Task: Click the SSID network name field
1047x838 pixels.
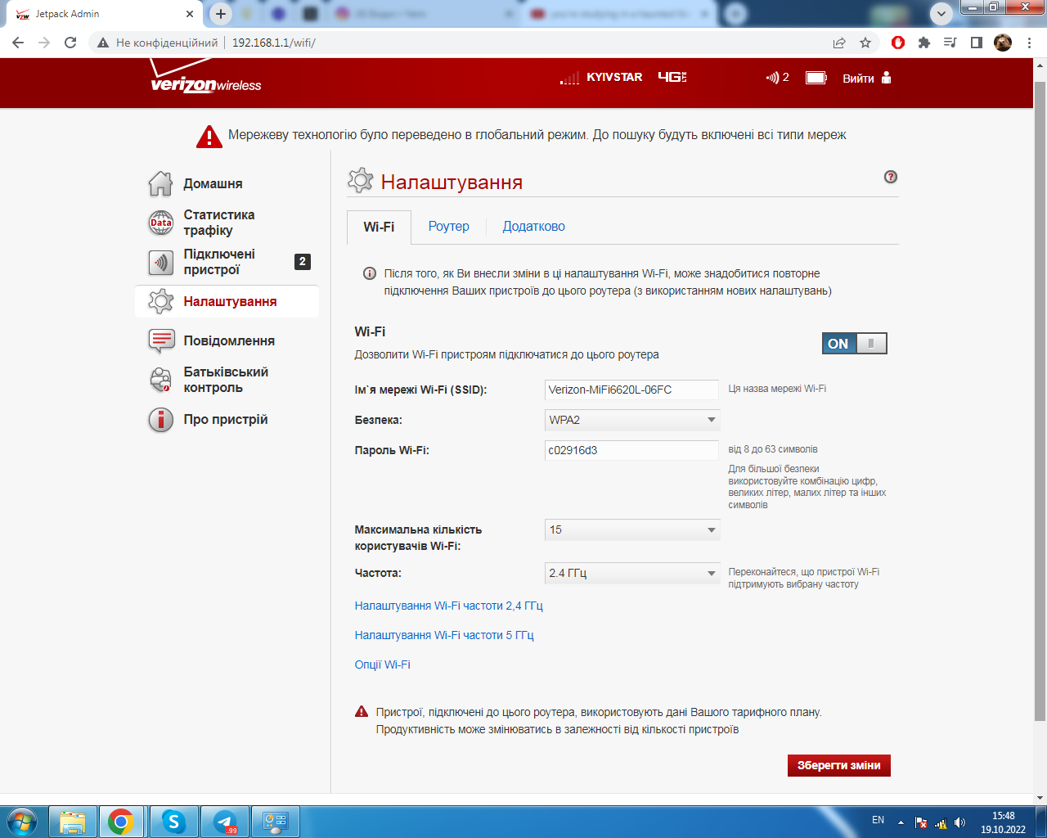Action: click(x=631, y=390)
